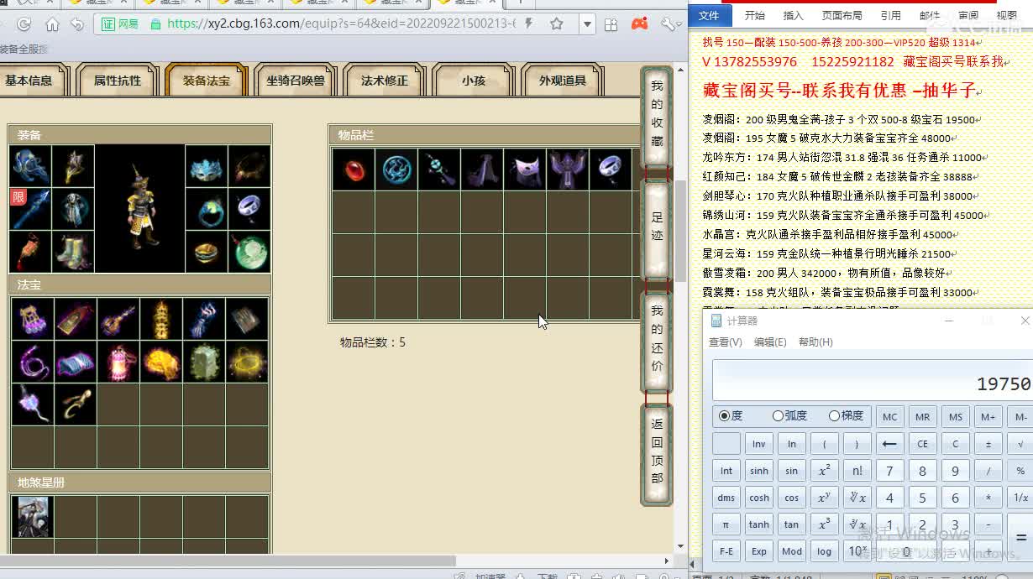Switch to the 外观道具 tab
1033x579 pixels.
[x=563, y=81]
